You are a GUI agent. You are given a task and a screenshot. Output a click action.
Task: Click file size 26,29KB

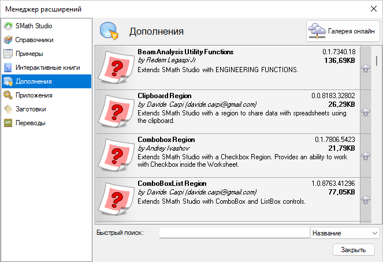[341, 104]
